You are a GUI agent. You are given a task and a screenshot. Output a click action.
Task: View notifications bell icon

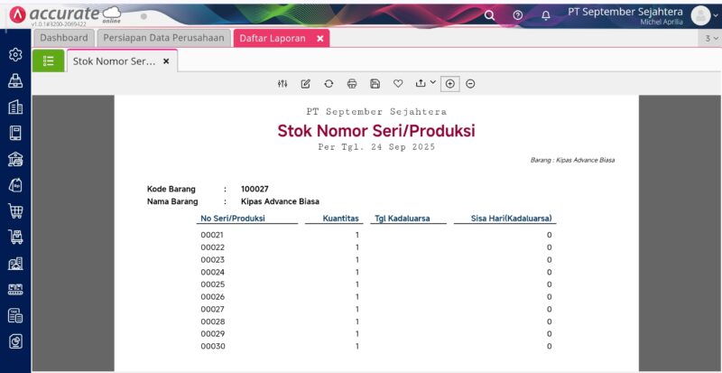click(x=546, y=15)
